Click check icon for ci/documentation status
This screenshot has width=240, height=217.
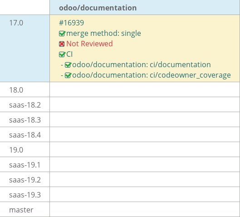pos(68,65)
